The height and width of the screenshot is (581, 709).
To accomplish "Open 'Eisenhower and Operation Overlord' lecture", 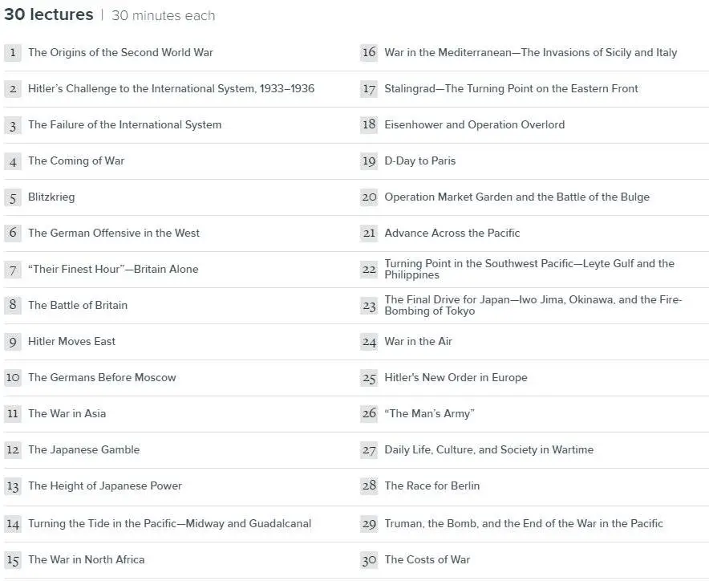I will pos(474,125).
